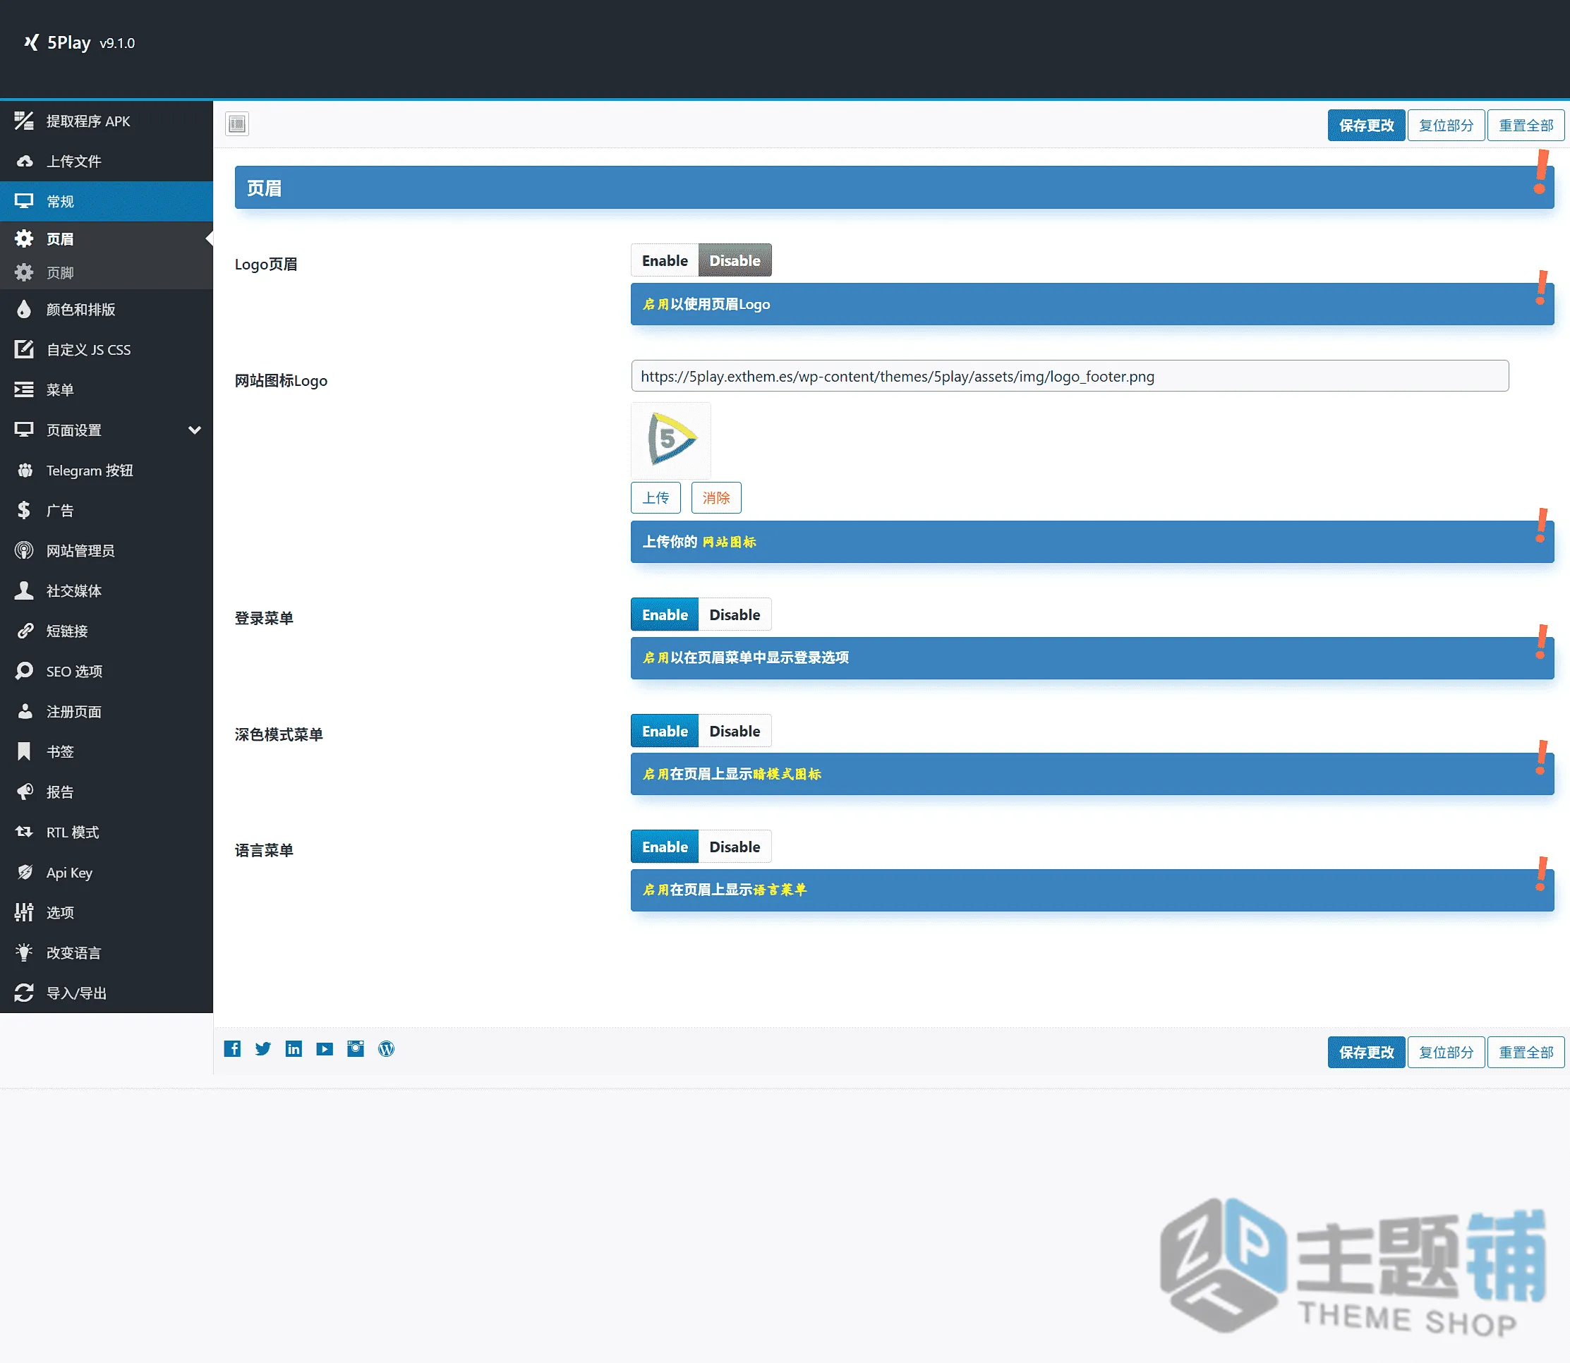Expand the 页面设置 chevron
The height and width of the screenshot is (1363, 1570).
tap(195, 430)
